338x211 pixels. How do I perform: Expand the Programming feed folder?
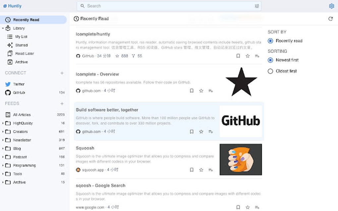pyautogui.click(x=3, y=165)
